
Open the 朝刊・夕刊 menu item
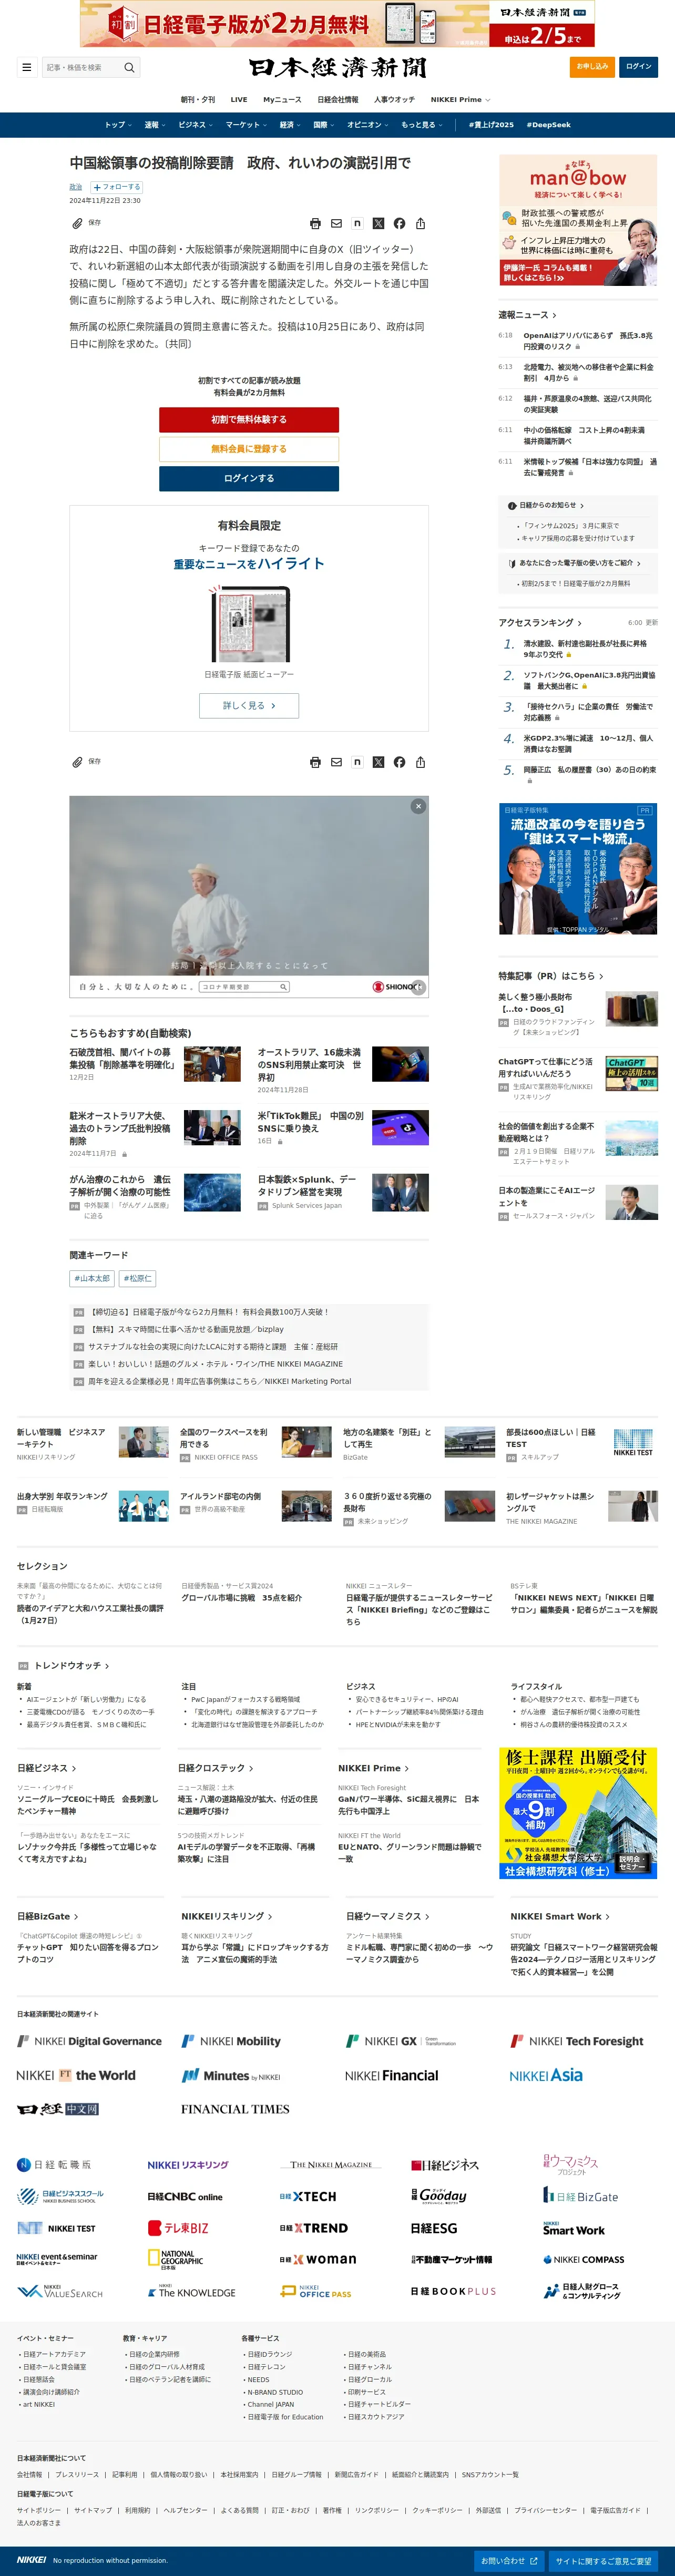[x=198, y=100]
